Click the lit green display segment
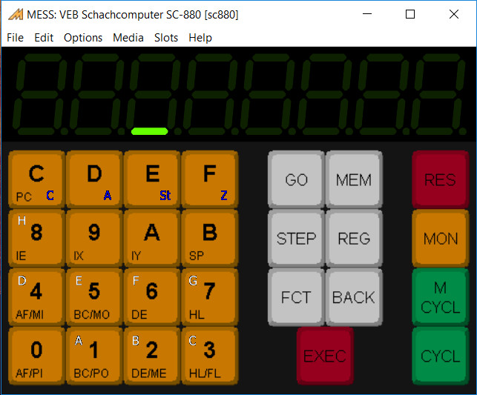Screen dimensions: 477x395 pos(149,131)
